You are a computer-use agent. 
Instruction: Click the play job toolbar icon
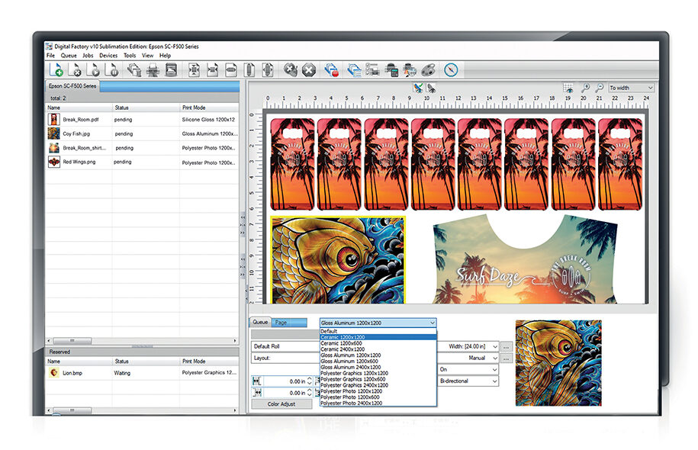coord(94,70)
